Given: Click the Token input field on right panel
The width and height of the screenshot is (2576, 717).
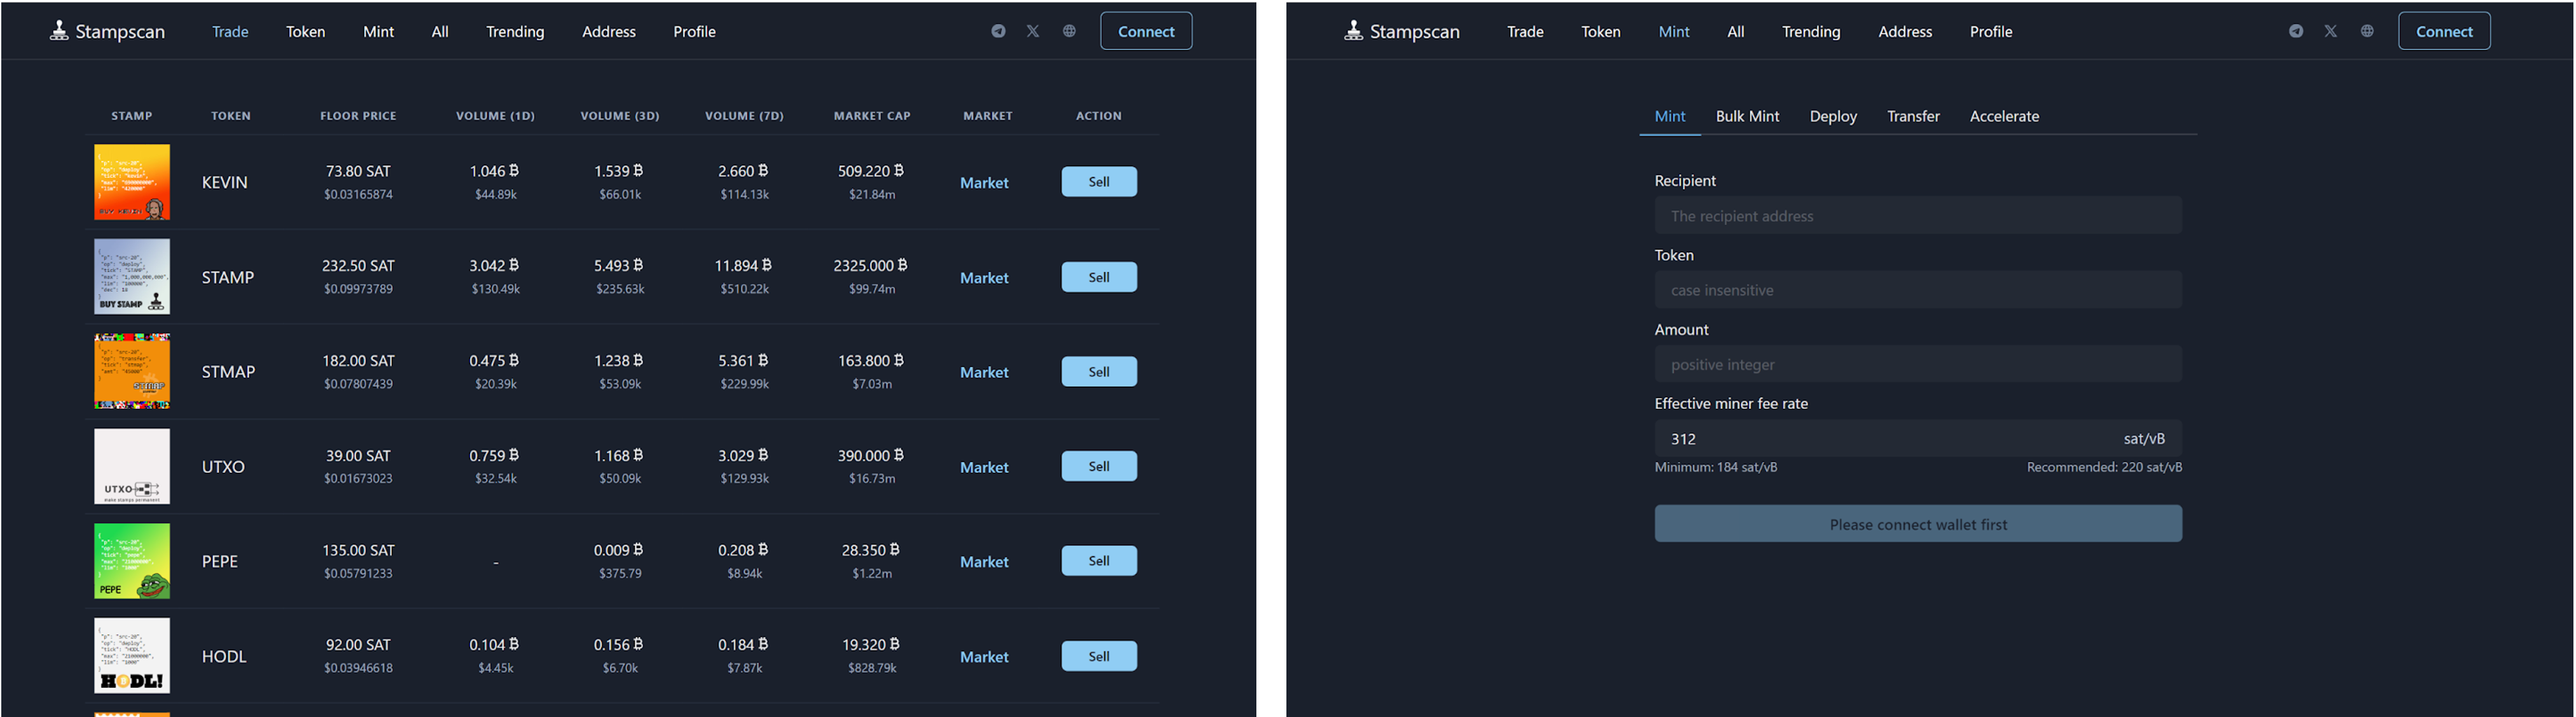Looking at the screenshot, I should 1917,289.
